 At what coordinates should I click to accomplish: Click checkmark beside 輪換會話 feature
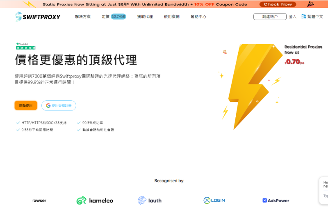tap(79, 130)
